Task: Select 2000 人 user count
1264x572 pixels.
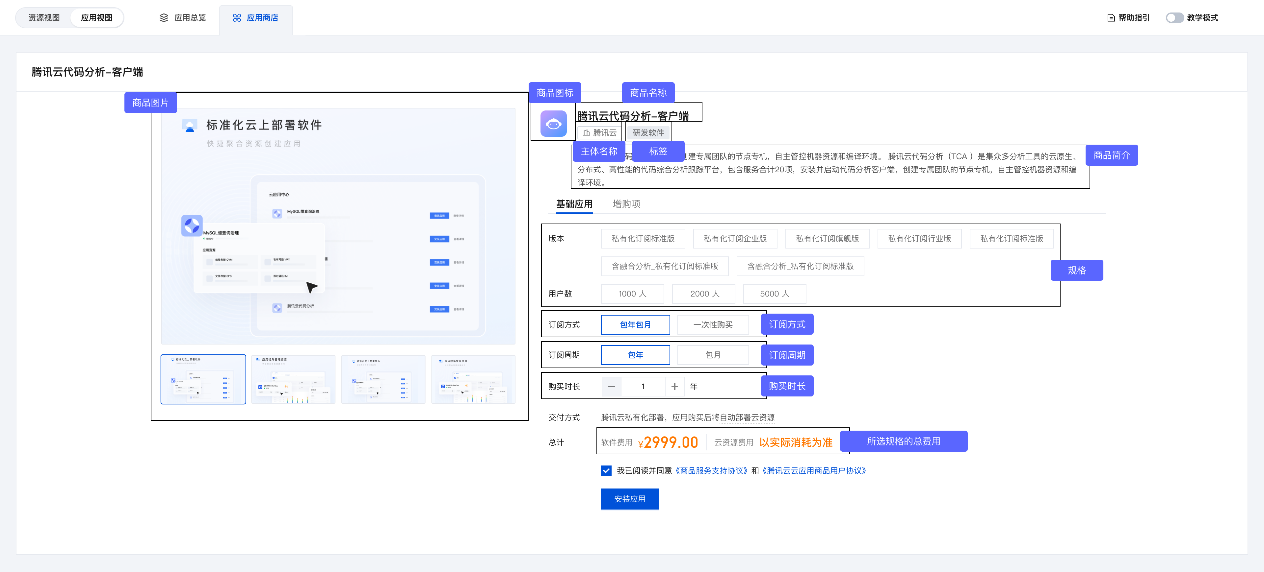Action: pyautogui.click(x=704, y=294)
